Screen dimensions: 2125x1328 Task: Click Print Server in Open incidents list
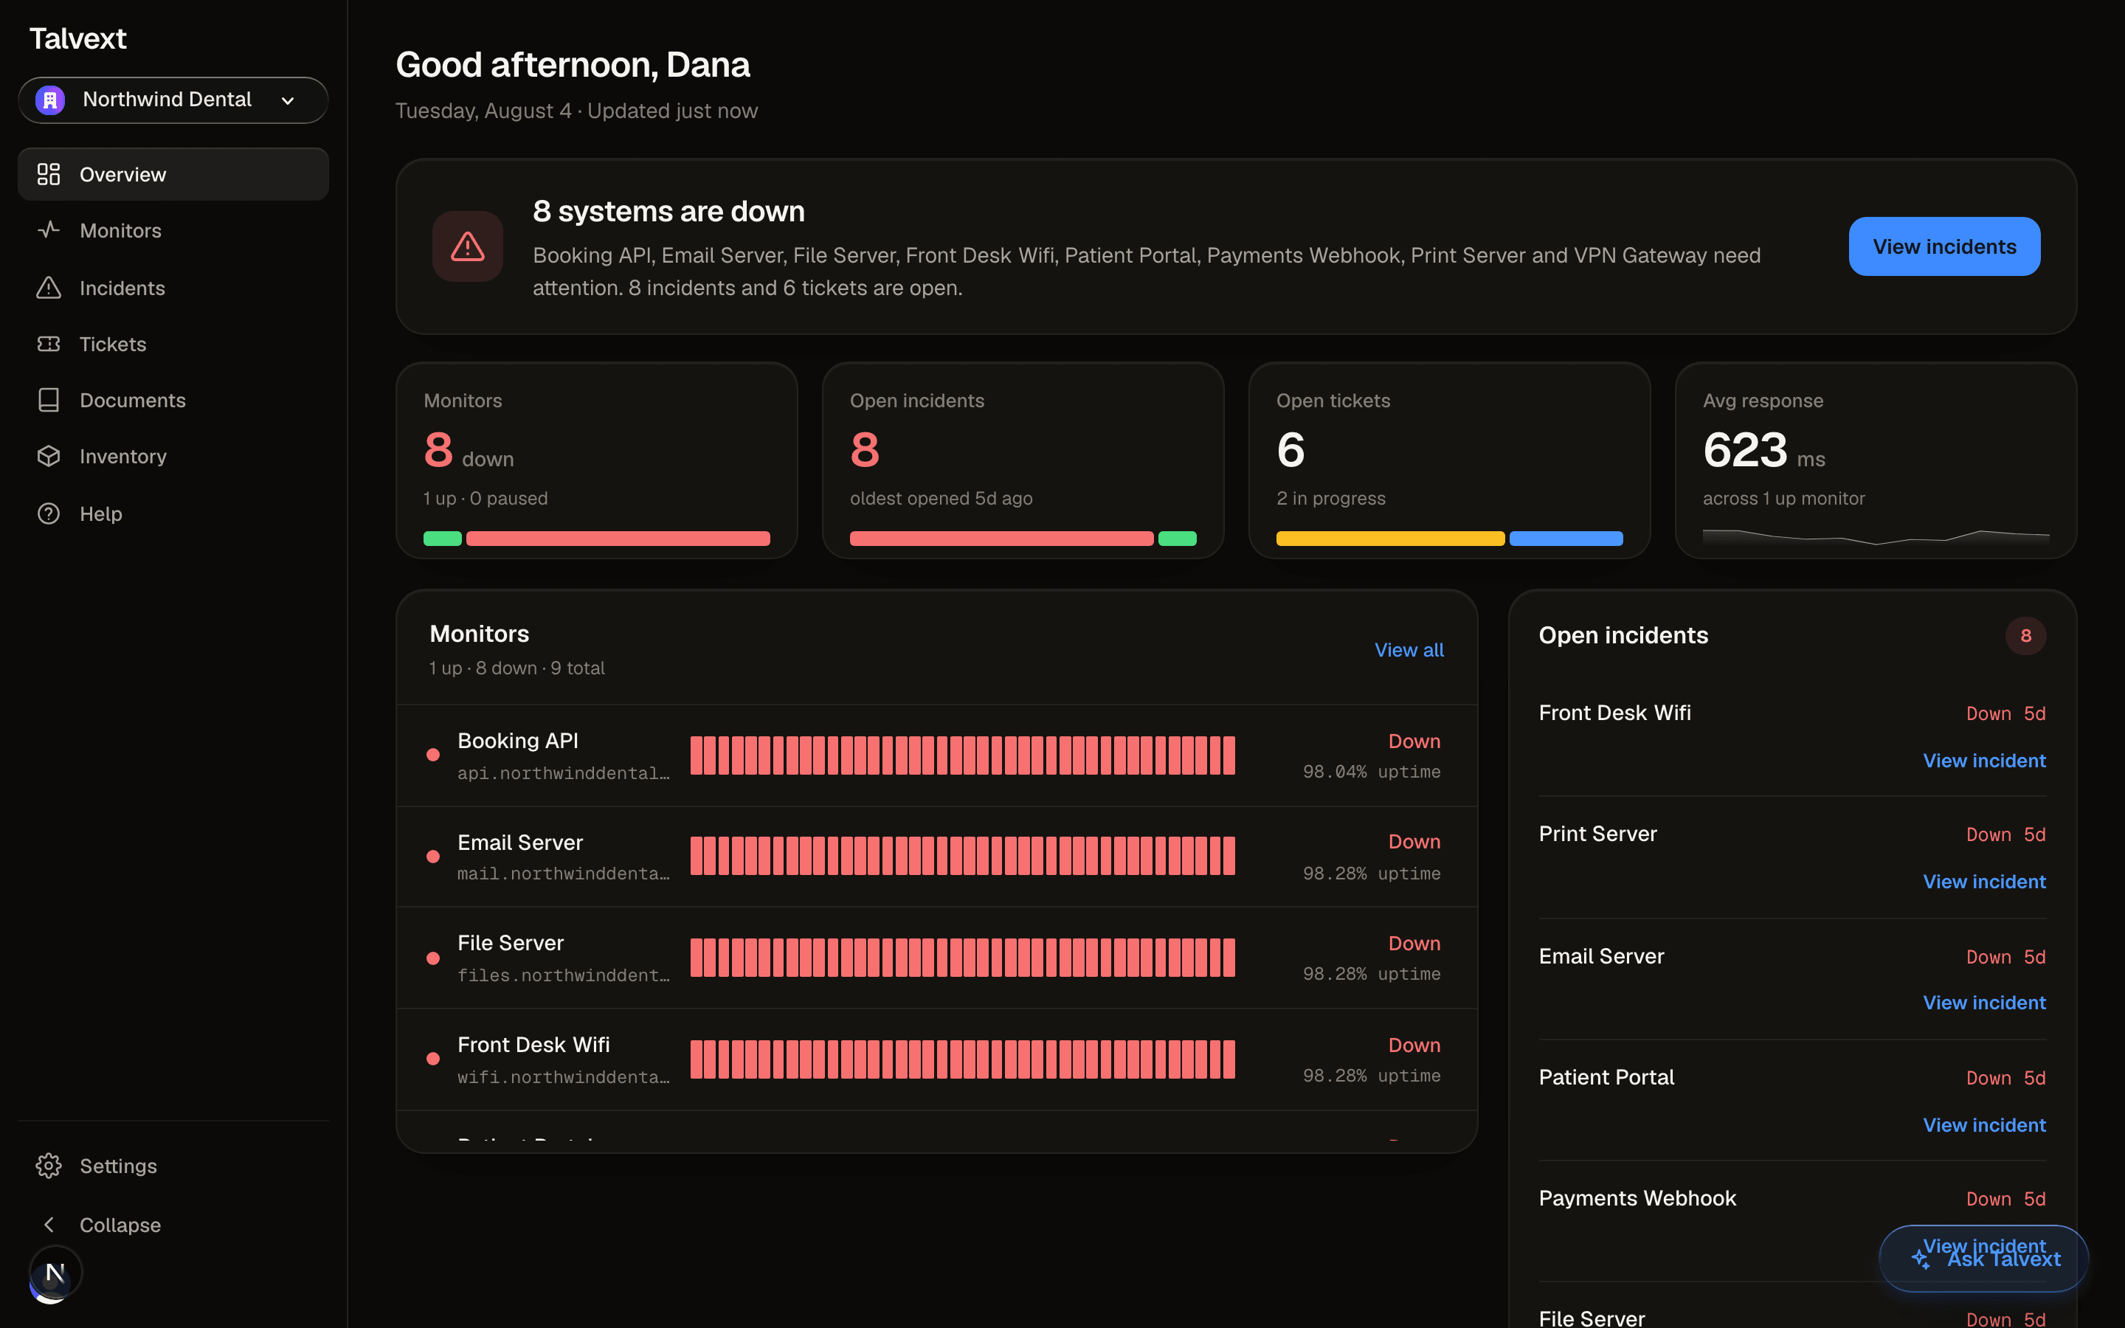(x=1597, y=834)
